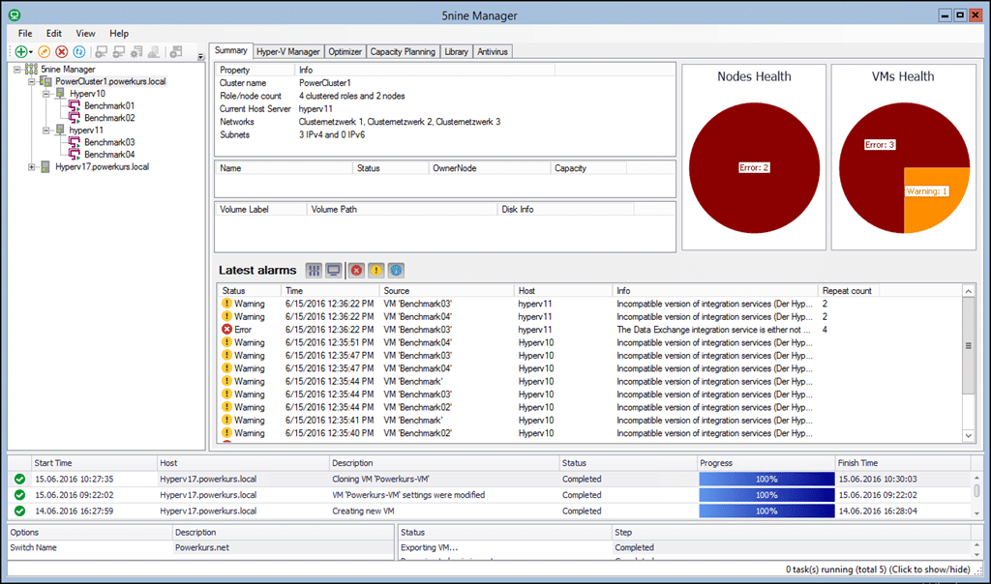Sort alarms by the Source column header
This screenshot has height=584, width=991.
click(x=446, y=290)
